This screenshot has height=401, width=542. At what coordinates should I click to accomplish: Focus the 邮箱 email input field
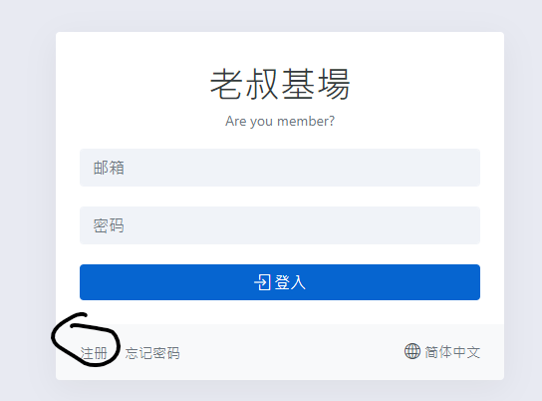[280, 168]
